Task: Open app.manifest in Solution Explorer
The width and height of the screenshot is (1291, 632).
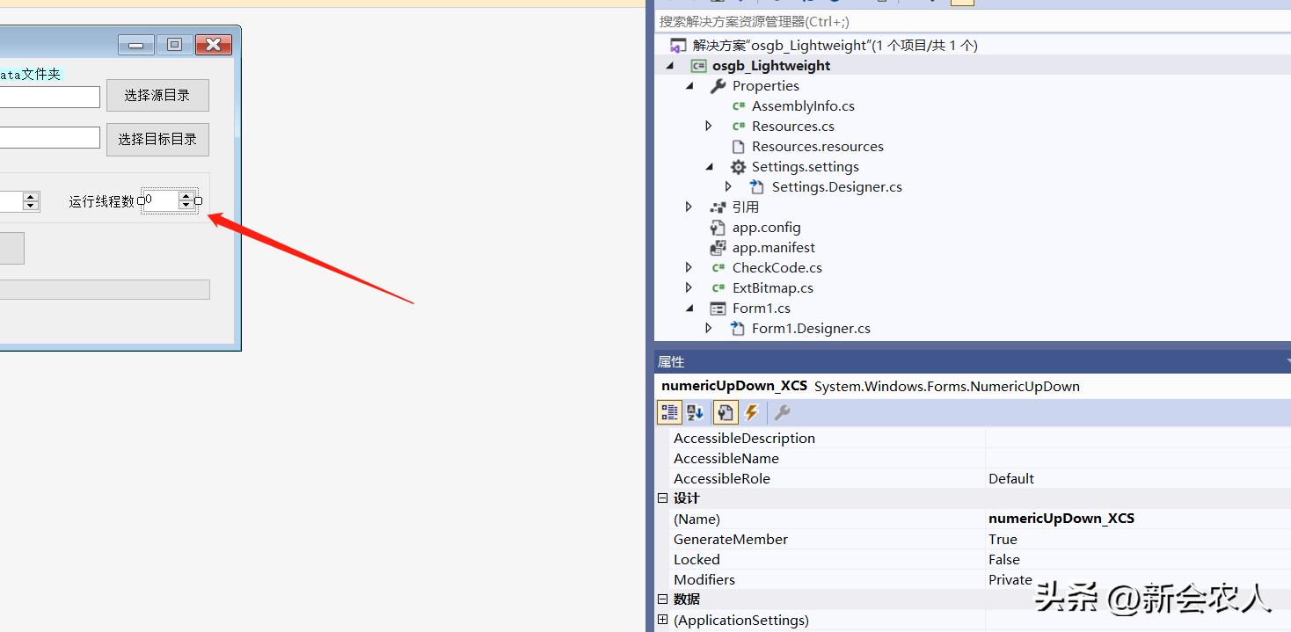Action: (773, 247)
